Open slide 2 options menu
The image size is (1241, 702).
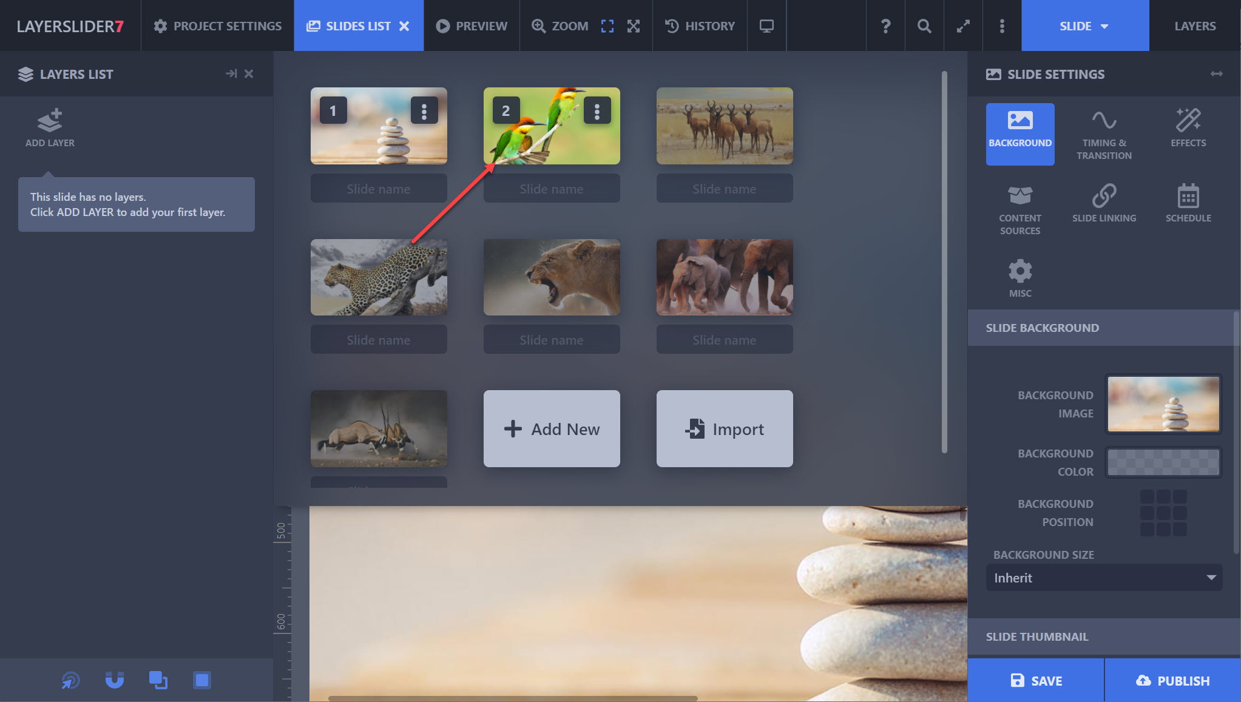597,111
